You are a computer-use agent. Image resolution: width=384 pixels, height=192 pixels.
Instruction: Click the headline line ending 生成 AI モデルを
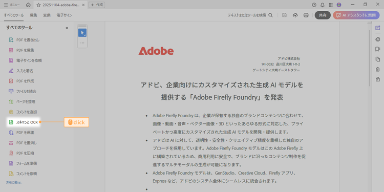pyautogui.click(x=222, y=85)
